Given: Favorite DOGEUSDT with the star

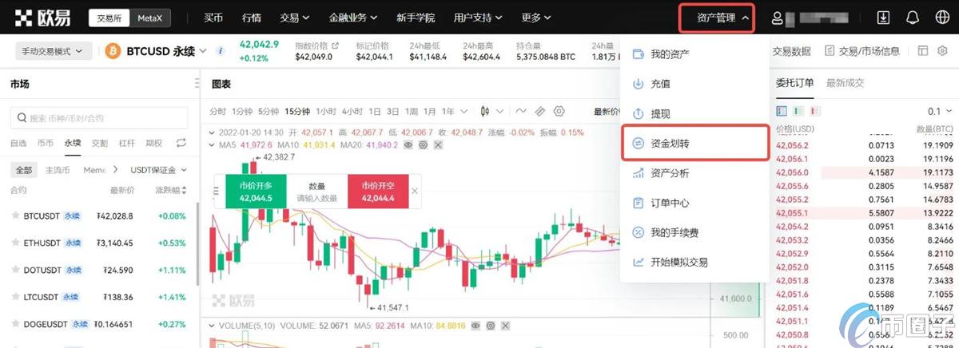Looking at the screenshot, I should 14,324.
